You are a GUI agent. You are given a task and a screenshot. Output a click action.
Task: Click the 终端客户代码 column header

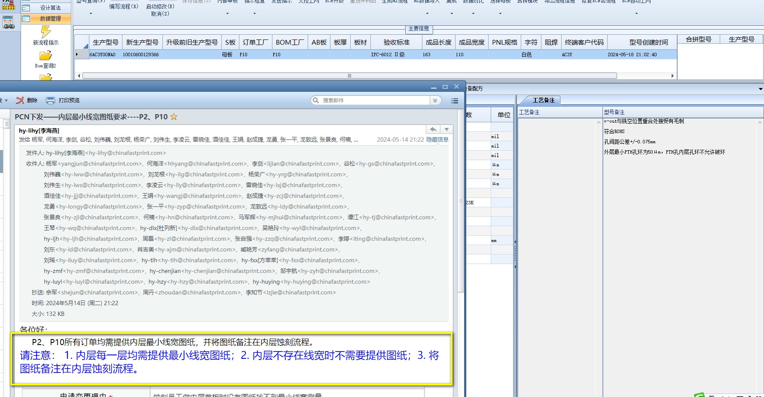584,42
